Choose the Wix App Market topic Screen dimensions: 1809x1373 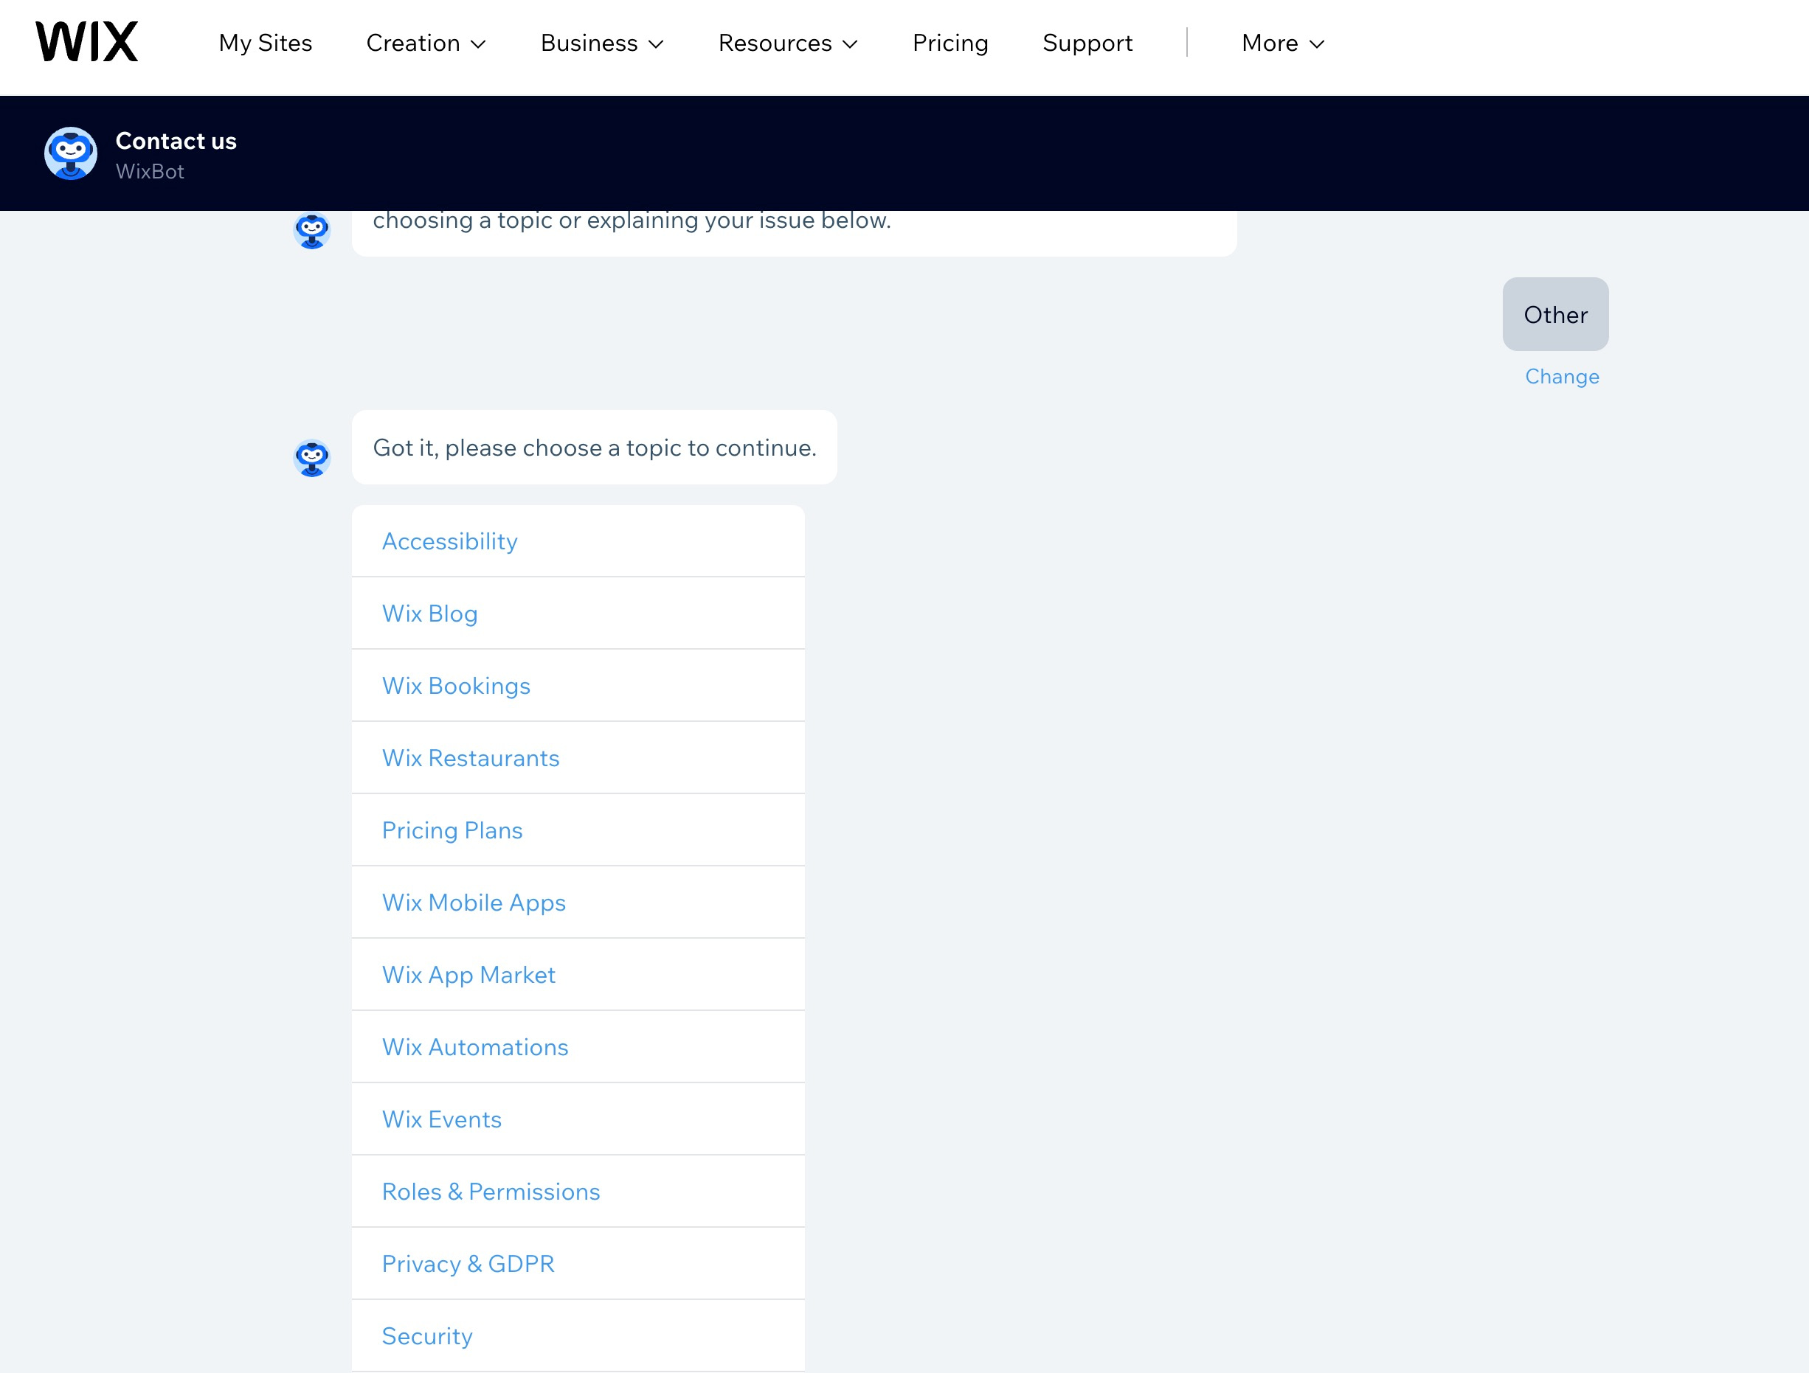click(x=468, y=974)
